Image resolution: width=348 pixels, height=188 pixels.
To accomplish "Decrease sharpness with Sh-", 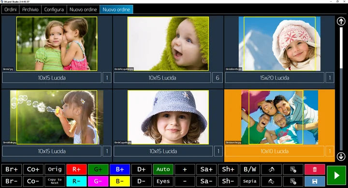I will click(228, 181).
